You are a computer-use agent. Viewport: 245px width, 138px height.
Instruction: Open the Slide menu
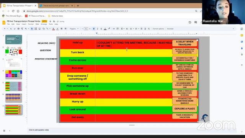click(x=37, y=24)
